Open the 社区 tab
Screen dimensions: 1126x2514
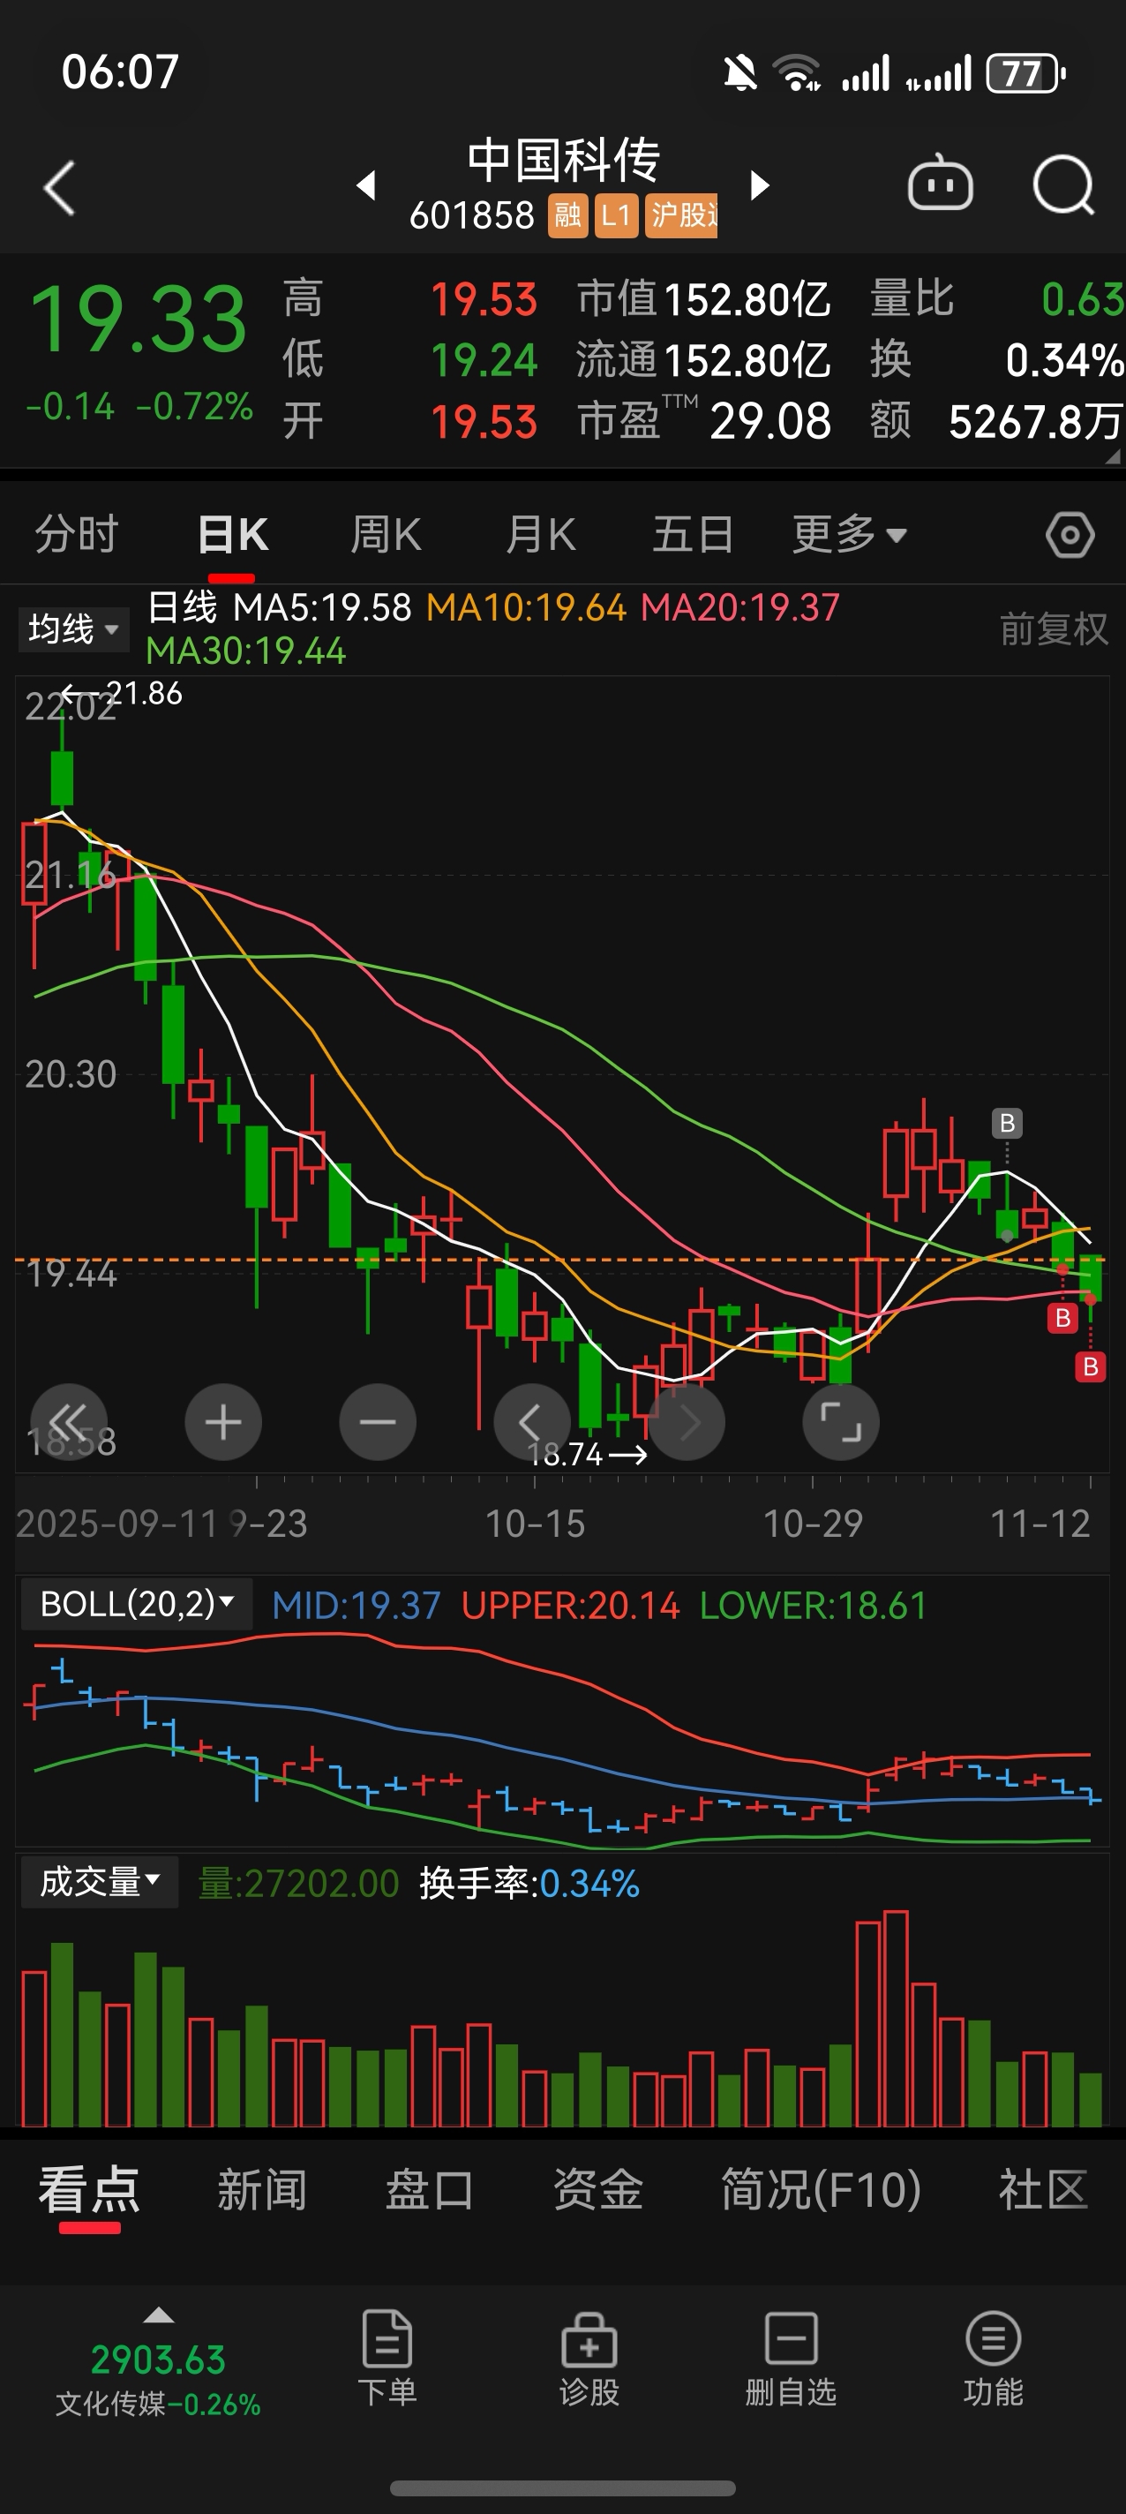pos(1043,2190)
